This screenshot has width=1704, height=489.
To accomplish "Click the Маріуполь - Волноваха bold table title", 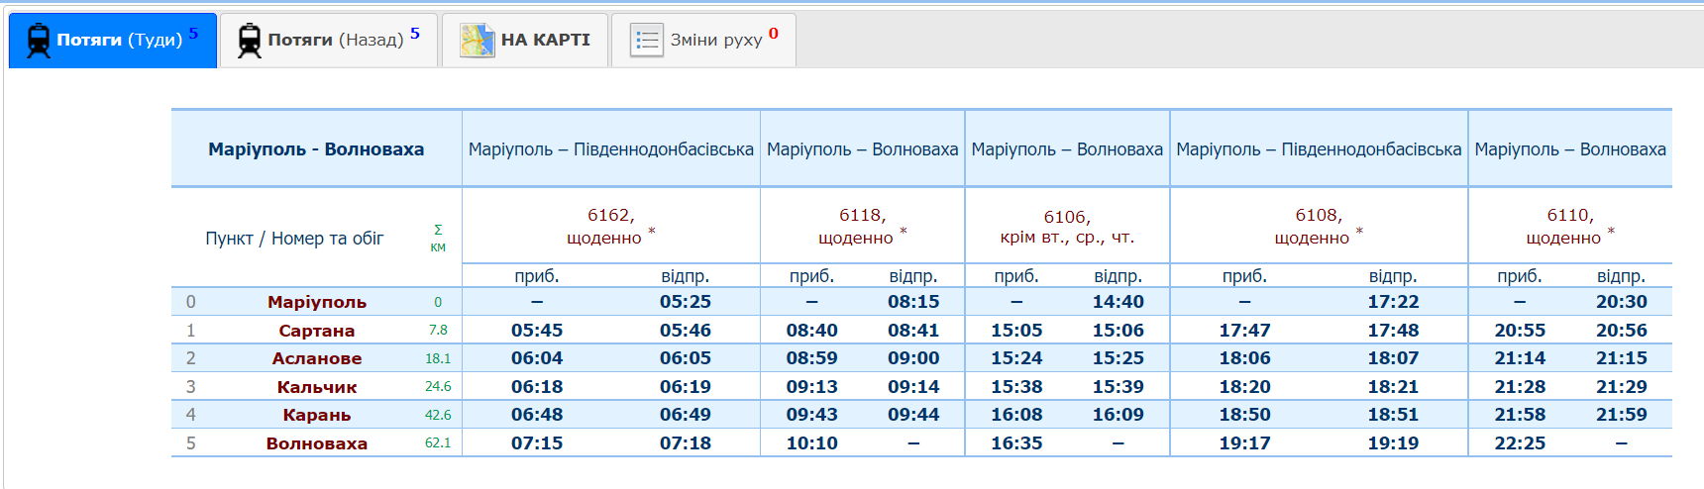I will tap(316, 149).
